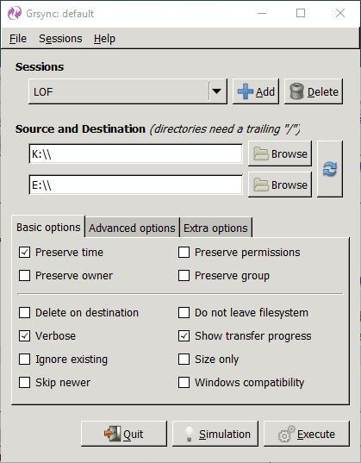
Task: Toggle Windows compatibility checkbox
Action: pyautogui.click(x=184, y=383)
